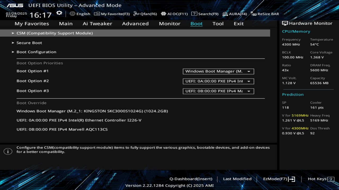This screenshot has height=190, width=339.
Task: Click Heavy Freq value 5169 MHz
Action: [x=319, y=121]
